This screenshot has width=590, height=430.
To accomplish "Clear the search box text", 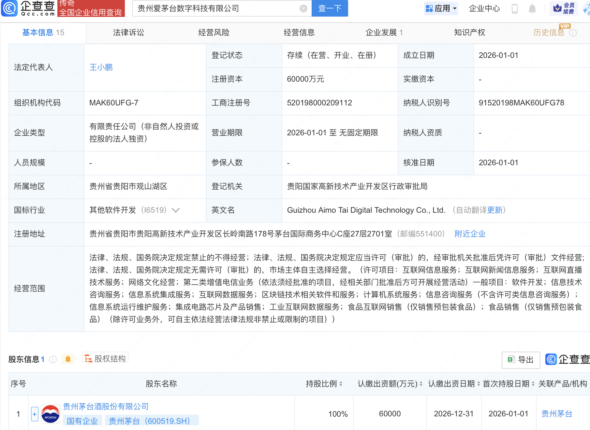I will pos(303,8).
